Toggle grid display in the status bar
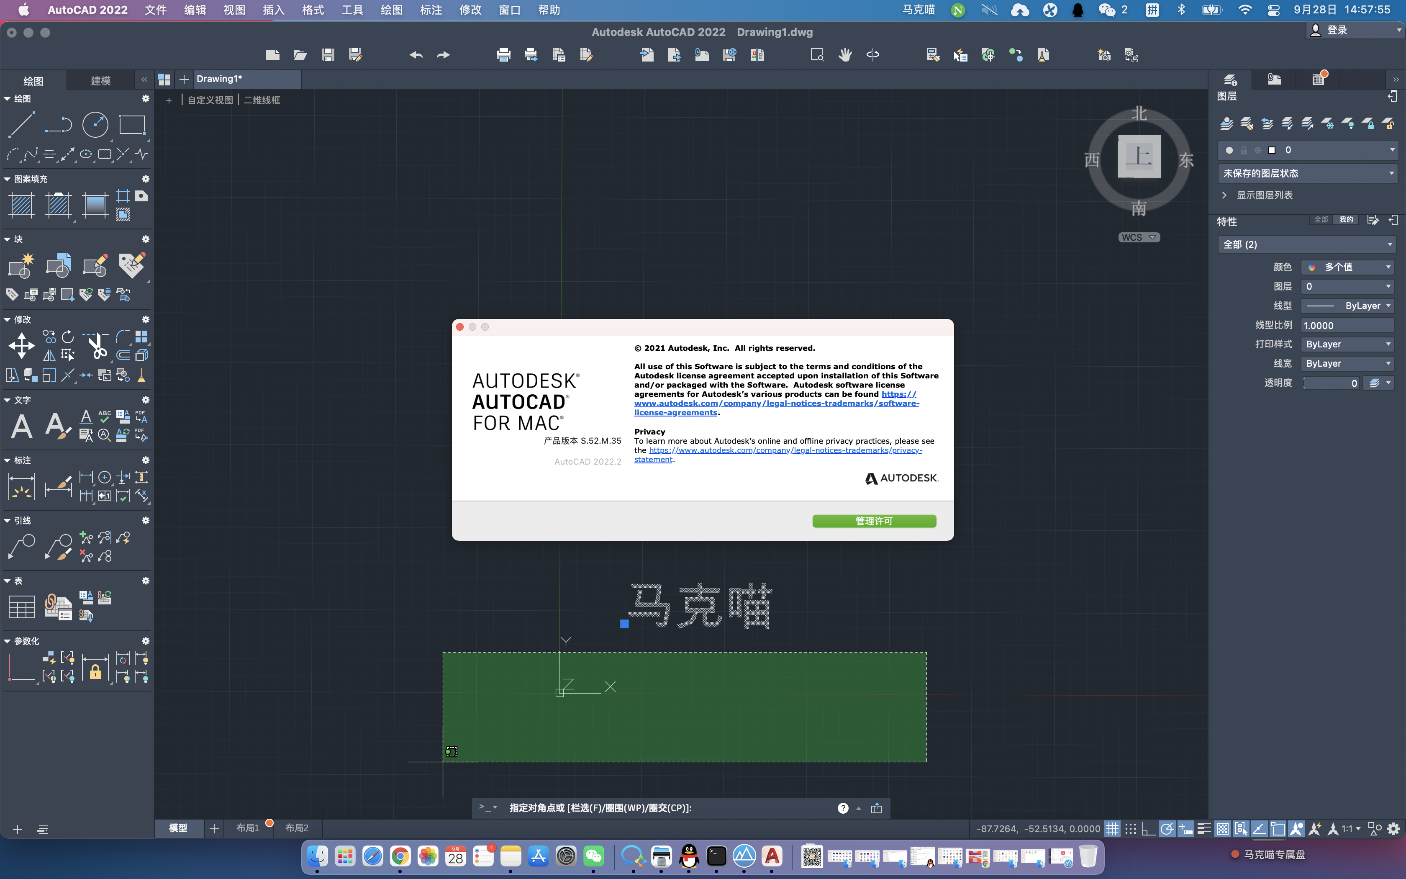Image resolution: width=1406 pixels, height=879 pixels. [x=1112, y=828]
